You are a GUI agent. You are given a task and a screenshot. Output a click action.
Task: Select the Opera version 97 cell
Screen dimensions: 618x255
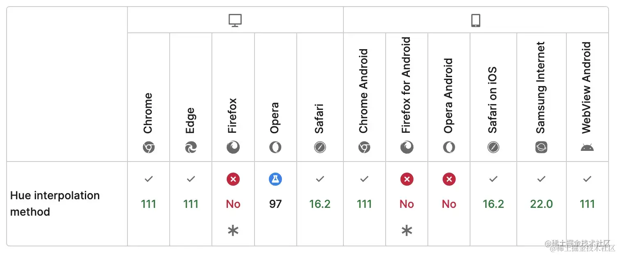click(275, 204)
